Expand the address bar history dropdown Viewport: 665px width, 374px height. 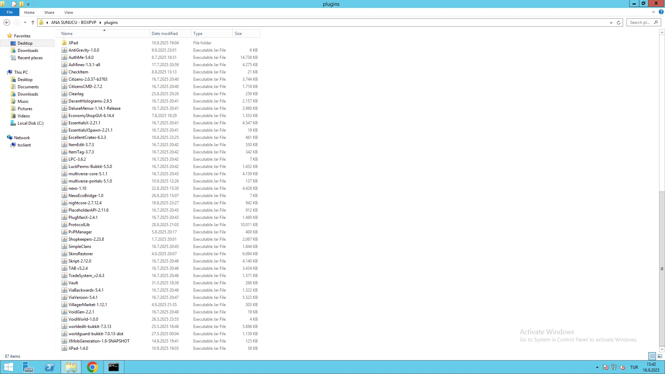coord(611,23)
